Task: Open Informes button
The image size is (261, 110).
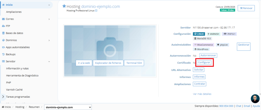Action: [x=199, y=77]
